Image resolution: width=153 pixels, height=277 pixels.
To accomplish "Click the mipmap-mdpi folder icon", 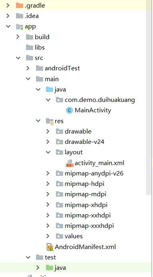I will click(x=60, y=194).
